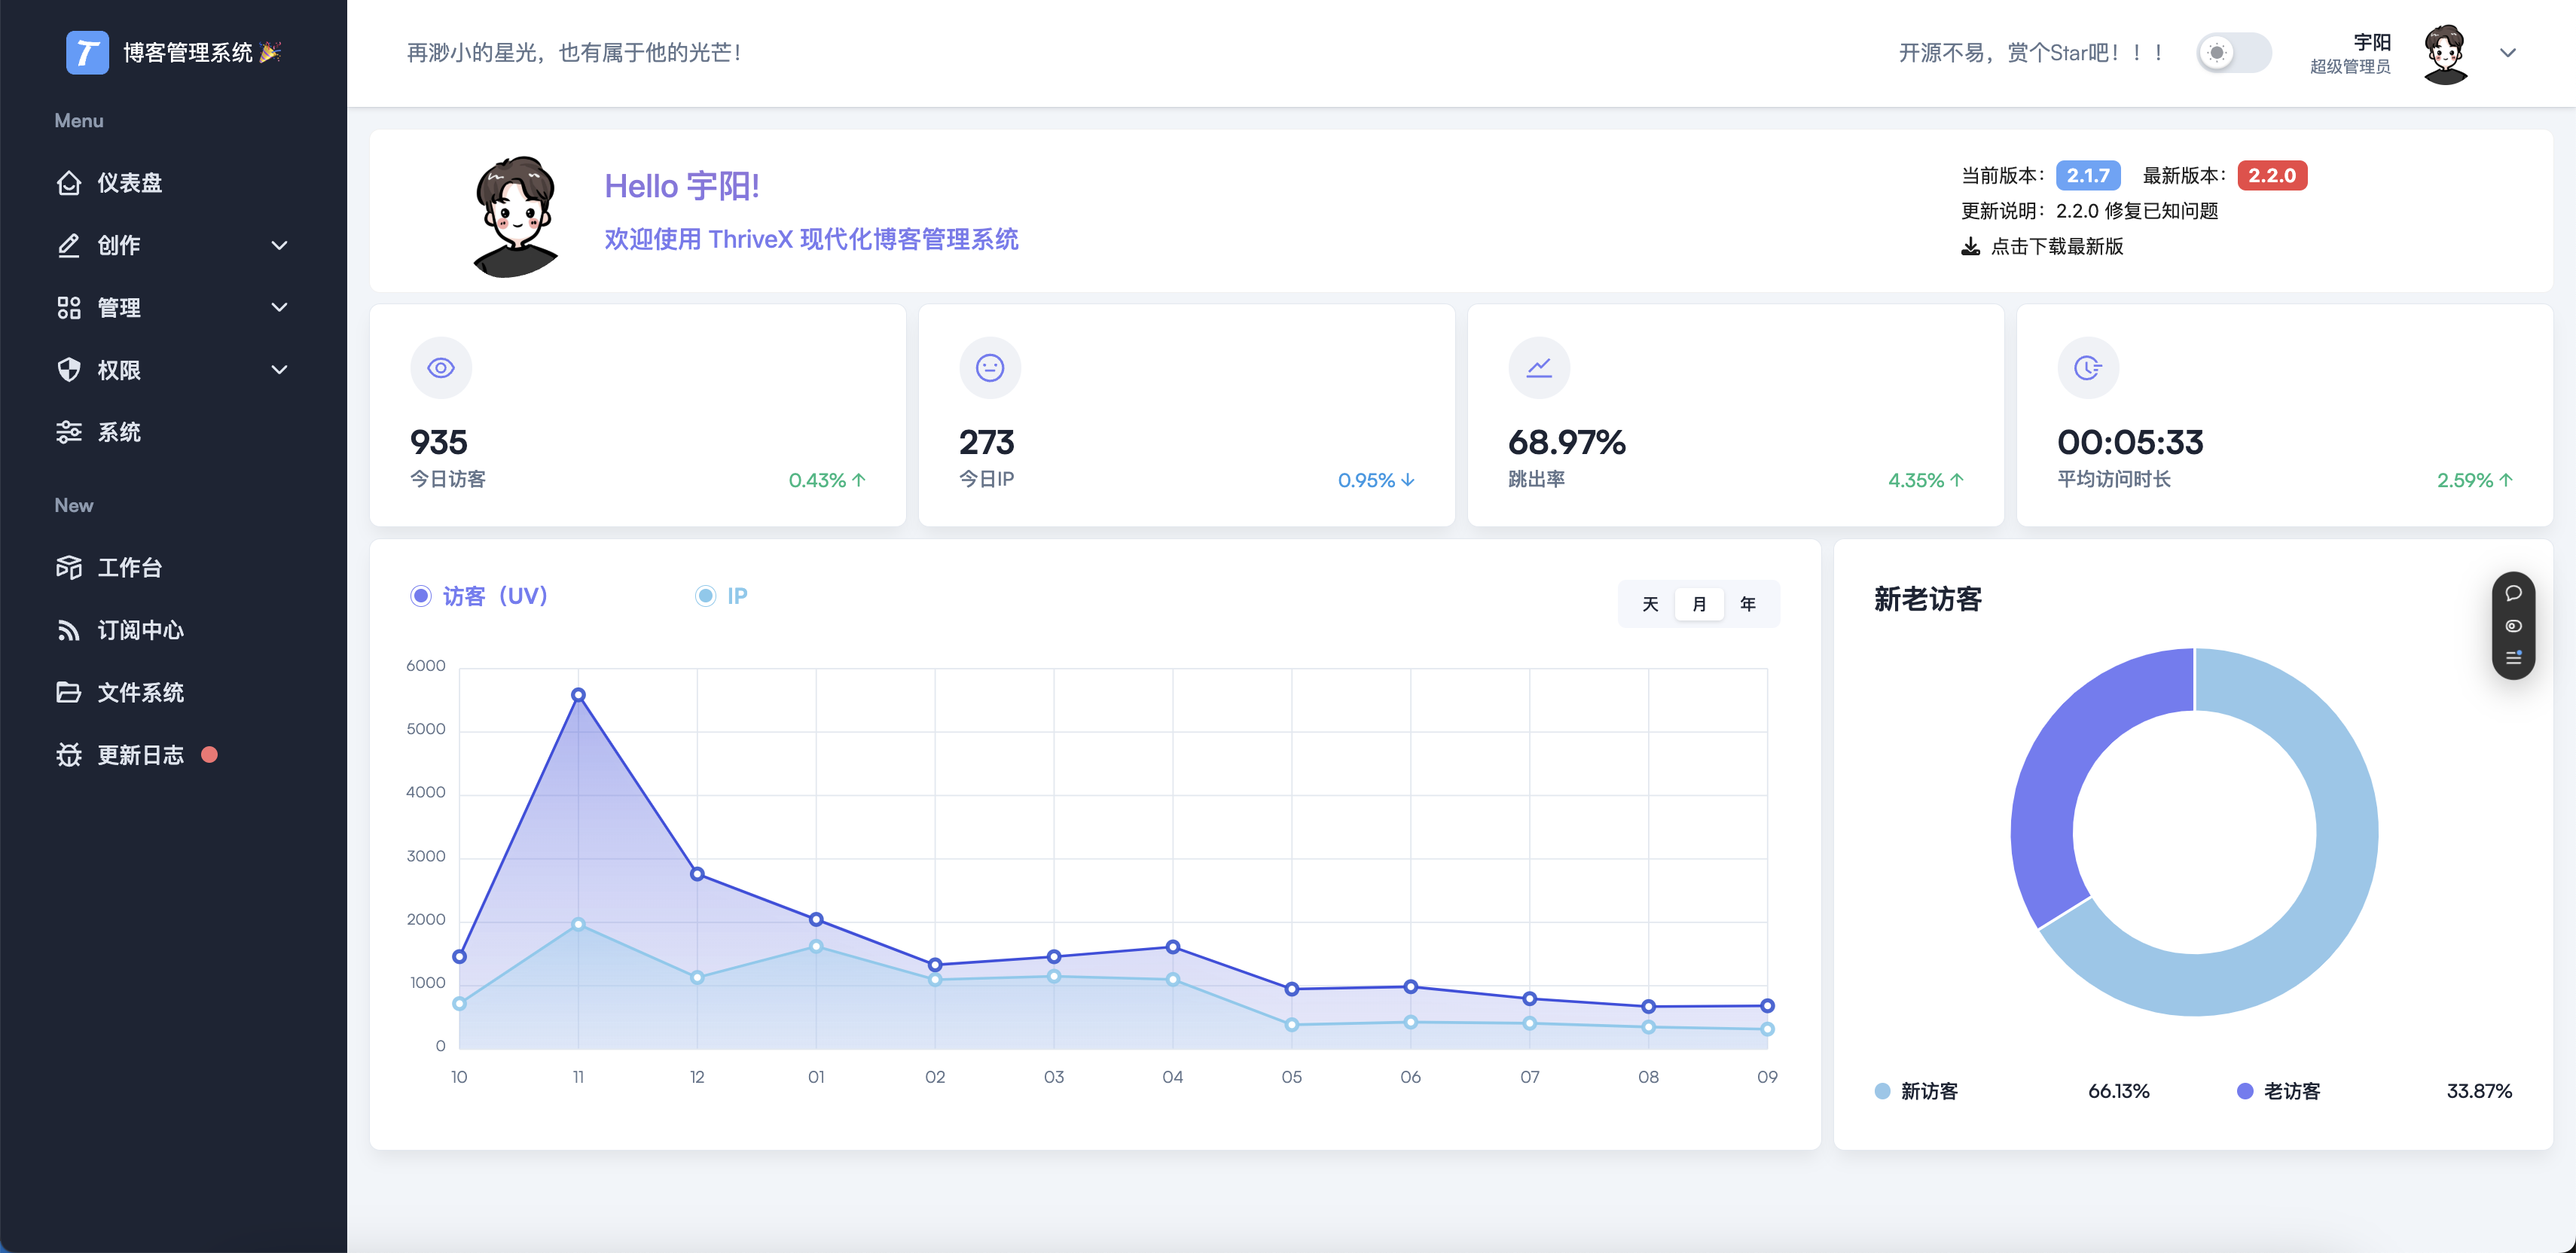Screen dimensions: 2576x1253
Task: Toggle 新访客 legend item in donut chart
Action: 1916,1091
